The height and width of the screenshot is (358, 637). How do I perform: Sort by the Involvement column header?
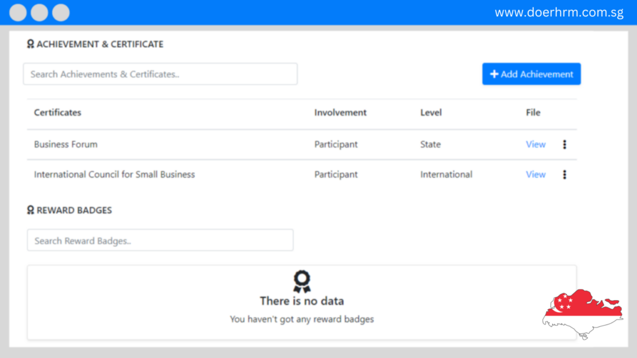340,112
